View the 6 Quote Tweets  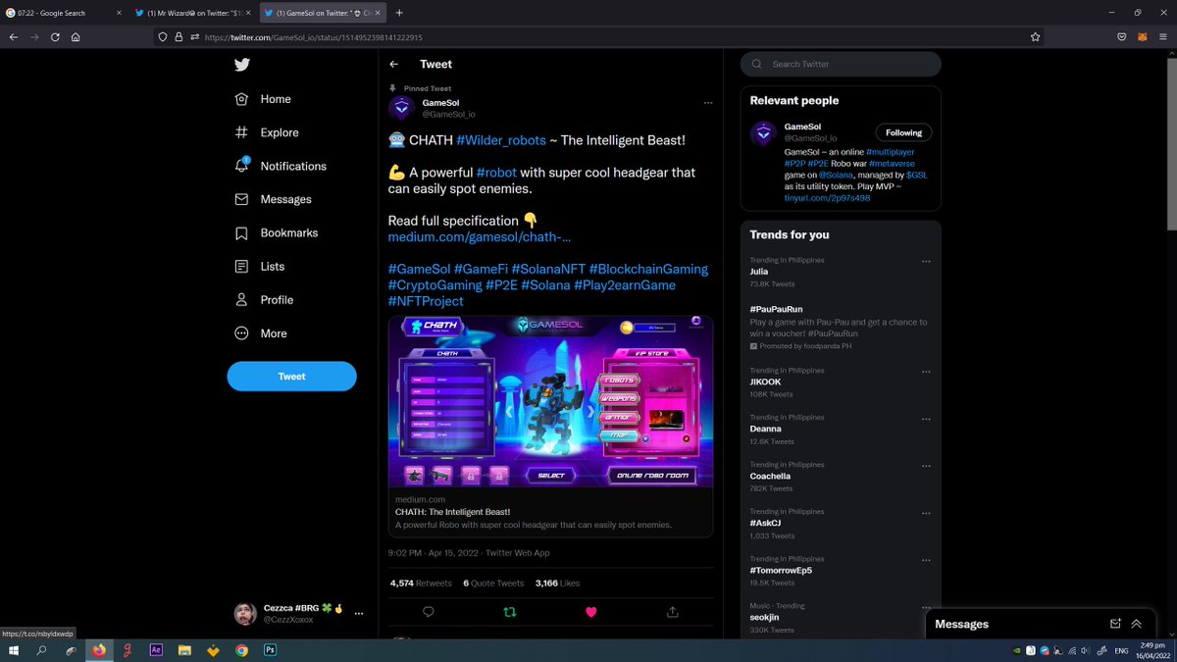click(x=493, y=583)
